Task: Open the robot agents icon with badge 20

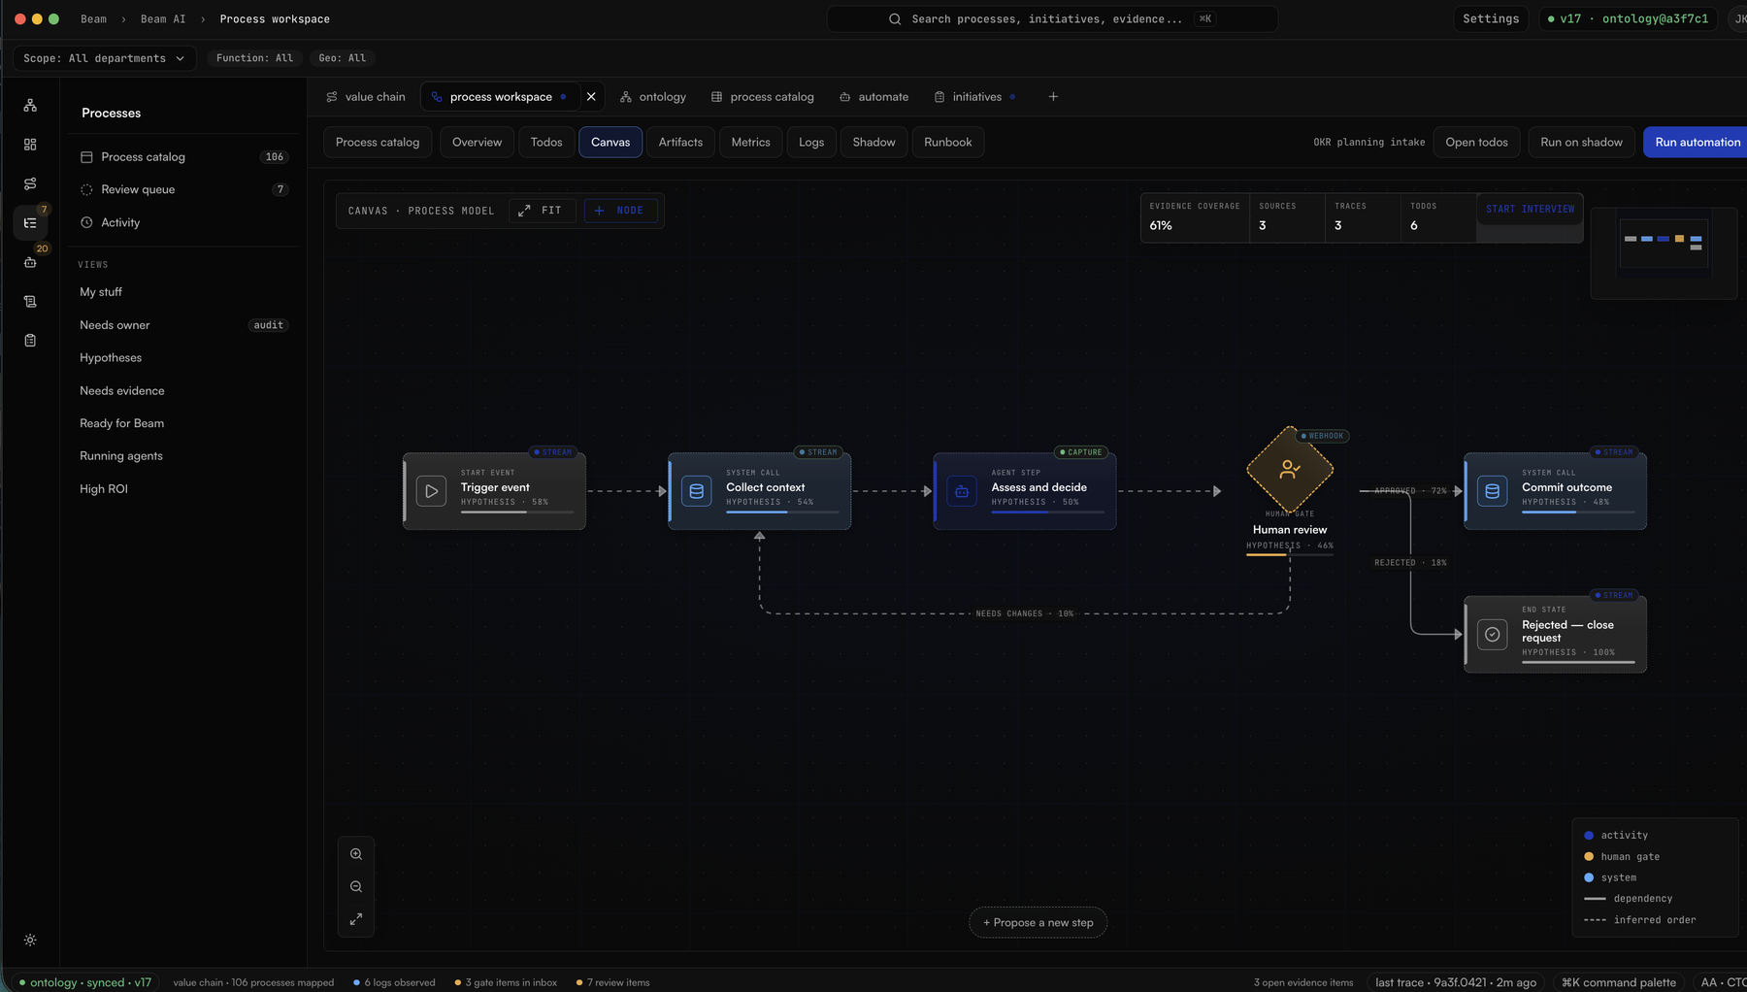Action: pyautogui.click(x=30, y=262)
